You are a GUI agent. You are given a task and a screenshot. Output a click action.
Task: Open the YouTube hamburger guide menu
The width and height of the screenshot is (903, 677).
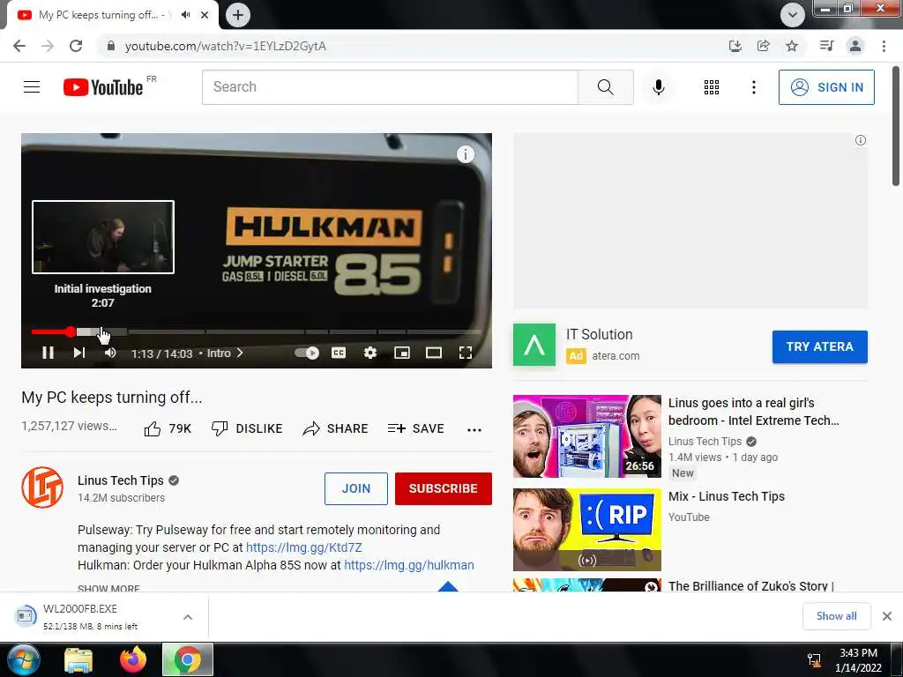[x=32, y=87]
